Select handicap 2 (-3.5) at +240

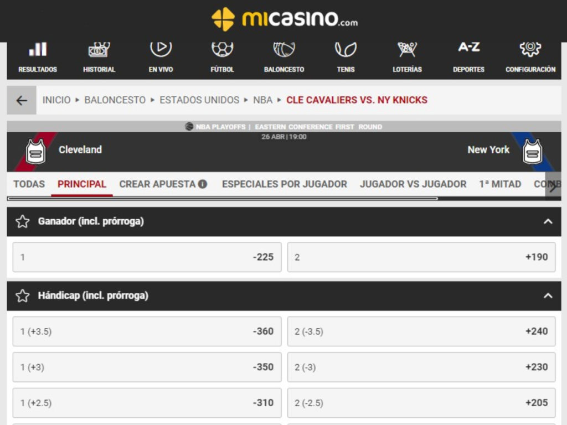(421, 331)
